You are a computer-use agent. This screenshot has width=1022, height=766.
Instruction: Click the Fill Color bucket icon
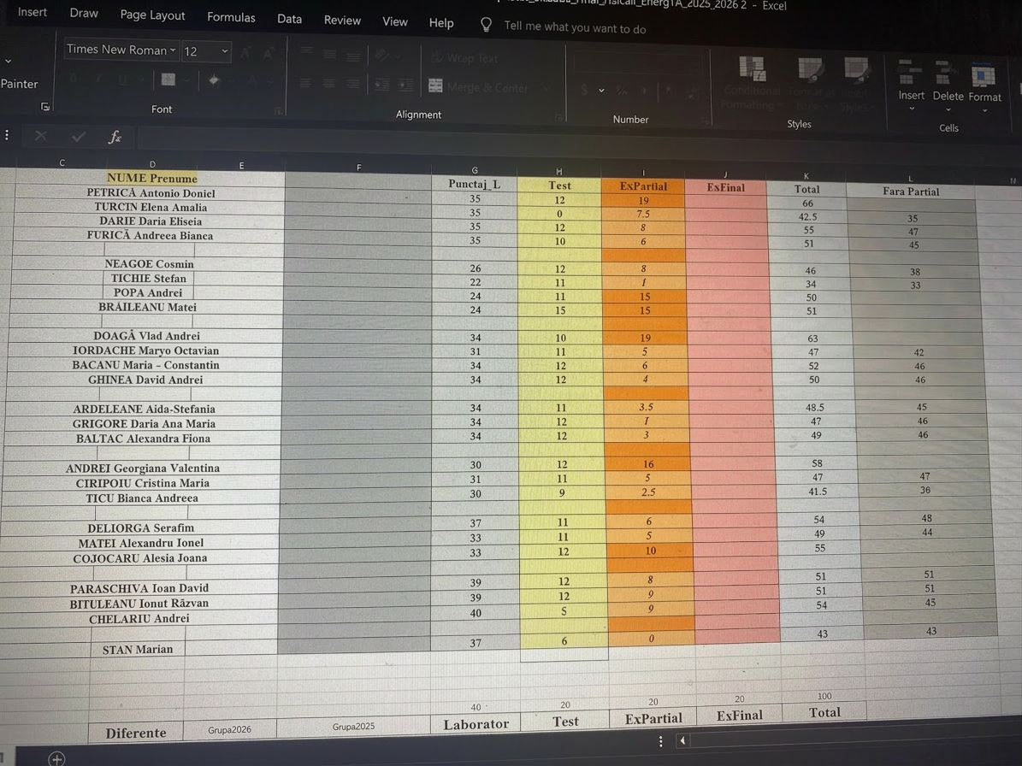tap(214, 80)
